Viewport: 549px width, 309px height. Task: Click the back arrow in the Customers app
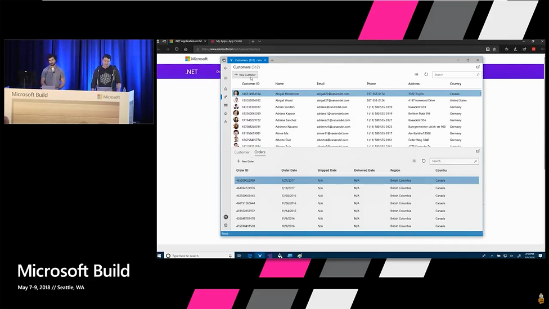coord(226,68)
